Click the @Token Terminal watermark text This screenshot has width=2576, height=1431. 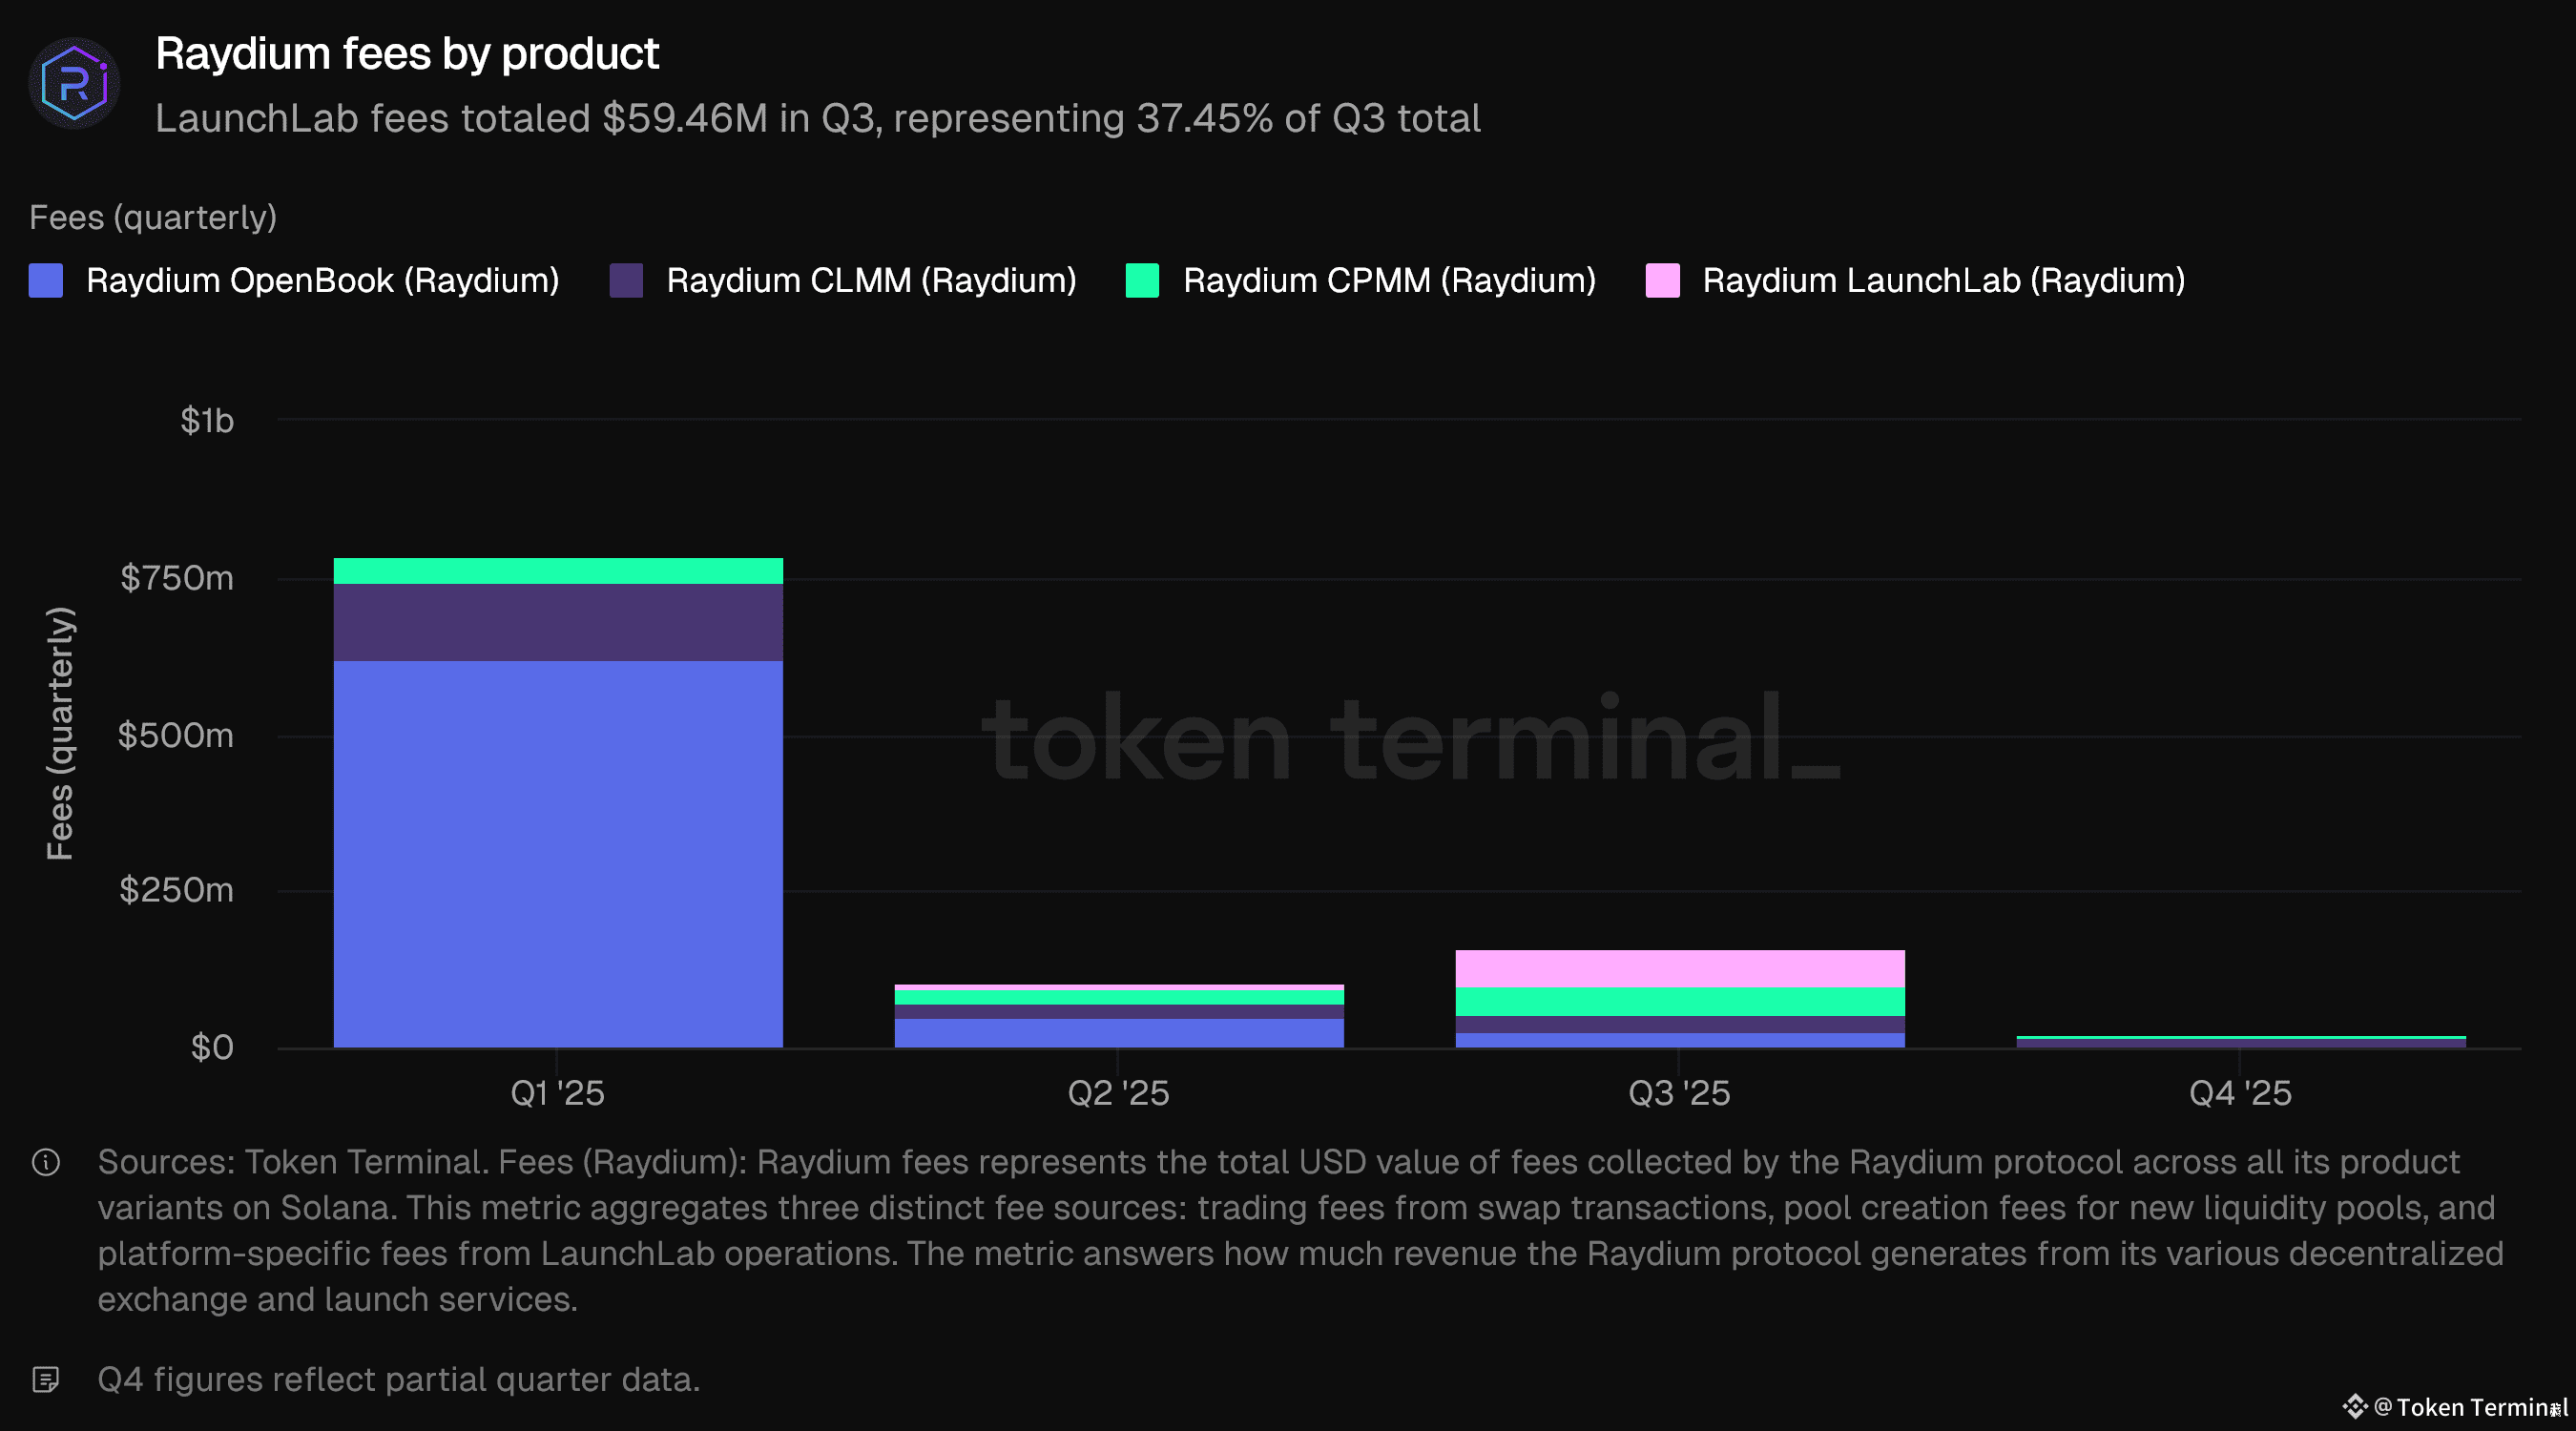[x=2469, y=1408]
